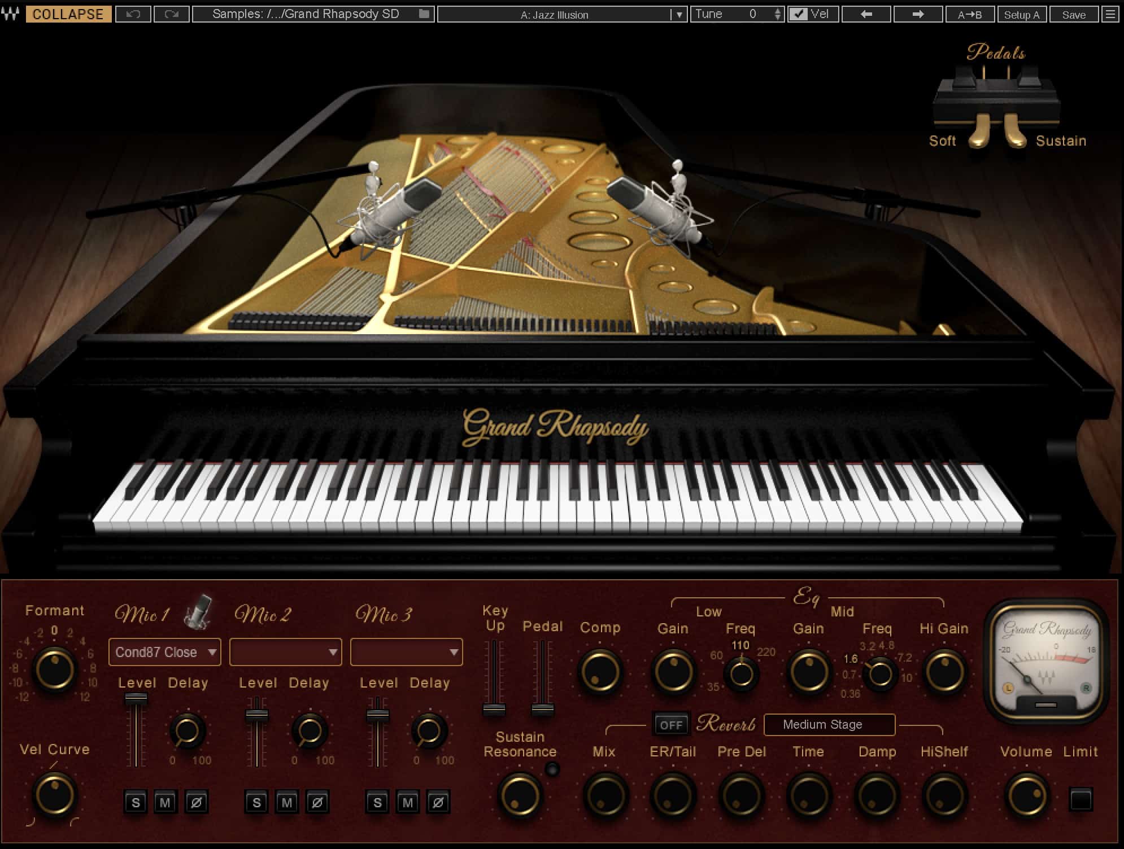Image resolution: width=1124 pixels, height=849 pixels.
Task: Click the Reverb Damp knob
Action: click(876, 795)
